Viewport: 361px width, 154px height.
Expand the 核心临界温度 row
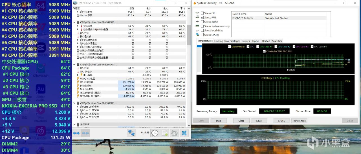pos(78,43)
